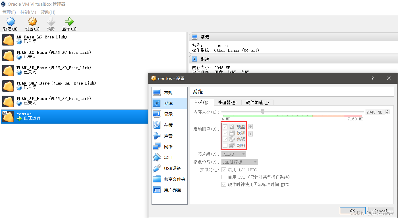This screenshot has width=398, height=218.
Task: Click the 已关闭 status under AR_Base
Action: pos(30,41)
